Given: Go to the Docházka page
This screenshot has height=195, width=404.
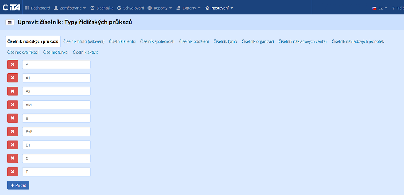Looking at the screenshot, I should (x=102, y=8).
